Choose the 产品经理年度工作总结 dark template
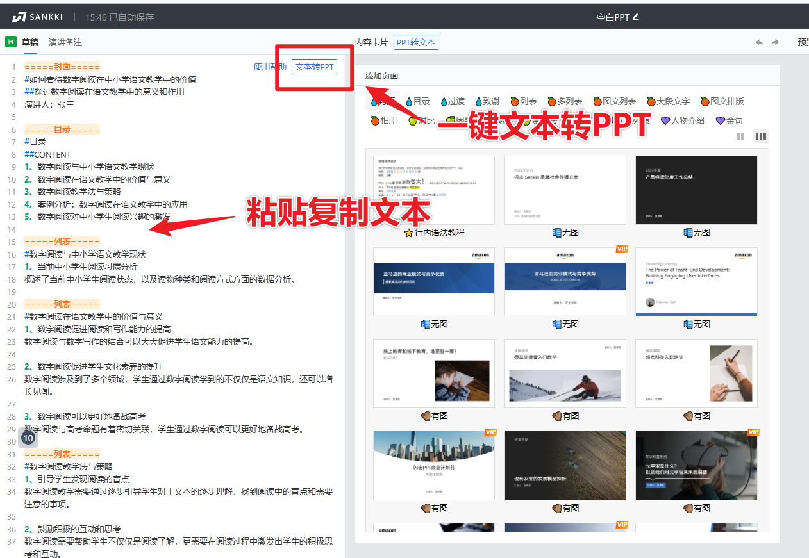The width and height of the screenshot is (809, 558). [696, 190]
